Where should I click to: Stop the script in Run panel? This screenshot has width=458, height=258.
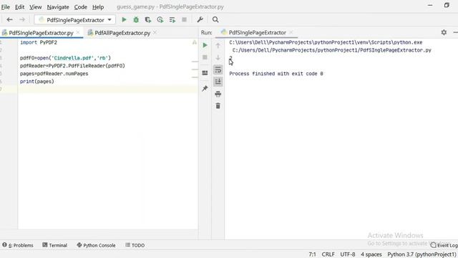tap(205, 57)
